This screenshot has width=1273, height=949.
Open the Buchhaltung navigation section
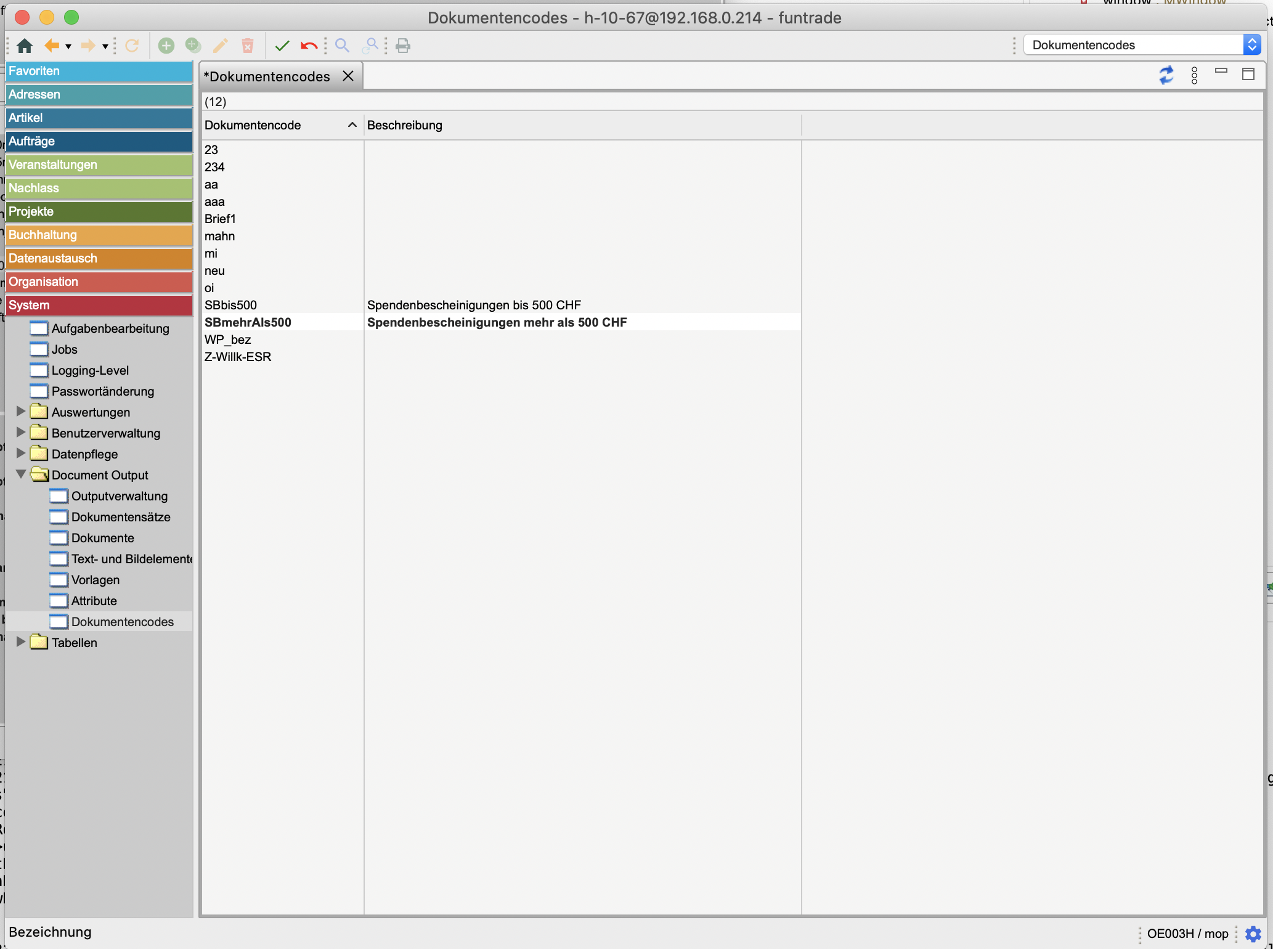(x=99, y=235)
